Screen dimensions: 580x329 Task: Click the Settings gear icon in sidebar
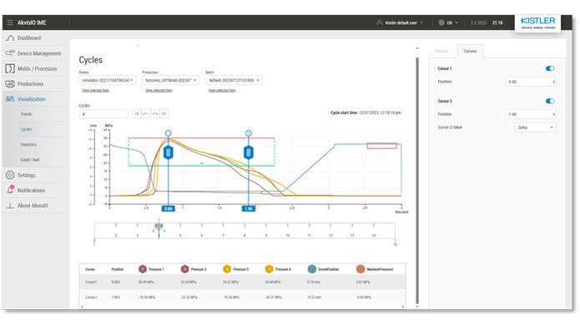(x=10, y=175)
